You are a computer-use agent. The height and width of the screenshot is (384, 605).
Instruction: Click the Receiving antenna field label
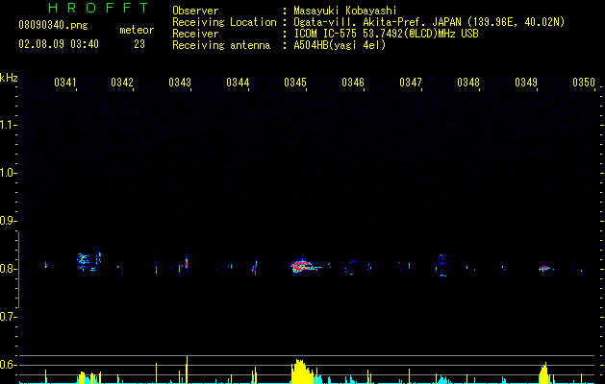[221, 45]
